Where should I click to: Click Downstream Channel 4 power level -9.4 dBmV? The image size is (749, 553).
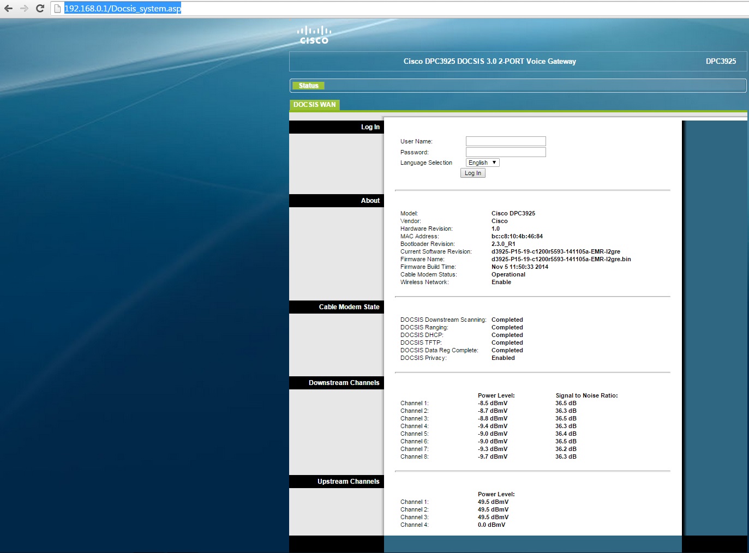[x=493, y=426]
